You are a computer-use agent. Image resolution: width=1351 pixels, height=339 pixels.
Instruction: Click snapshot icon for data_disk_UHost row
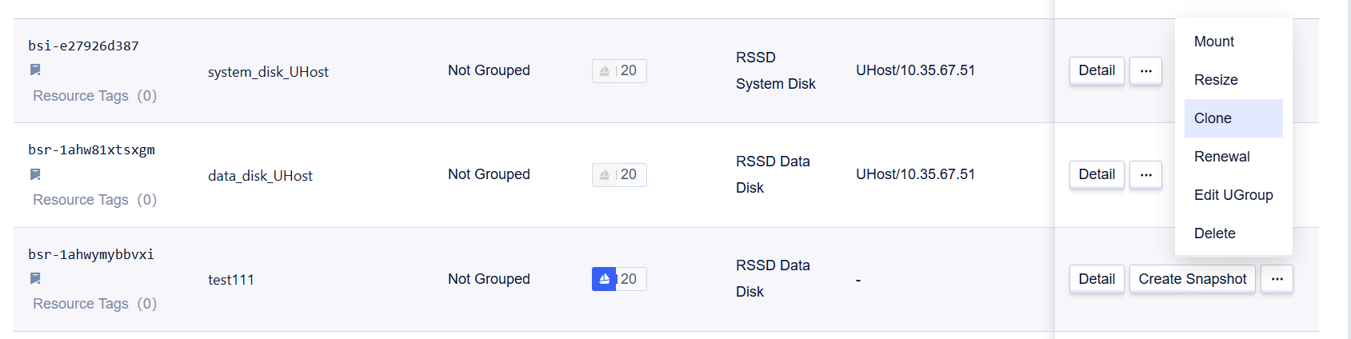(x=604, y=175)
